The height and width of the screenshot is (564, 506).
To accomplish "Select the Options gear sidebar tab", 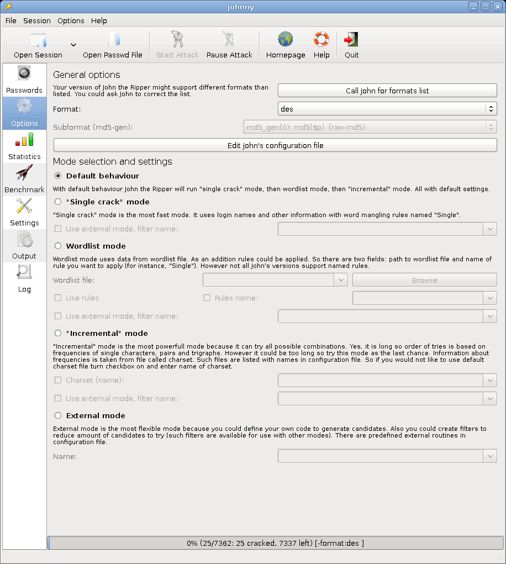I will click(x=24, y=113).
